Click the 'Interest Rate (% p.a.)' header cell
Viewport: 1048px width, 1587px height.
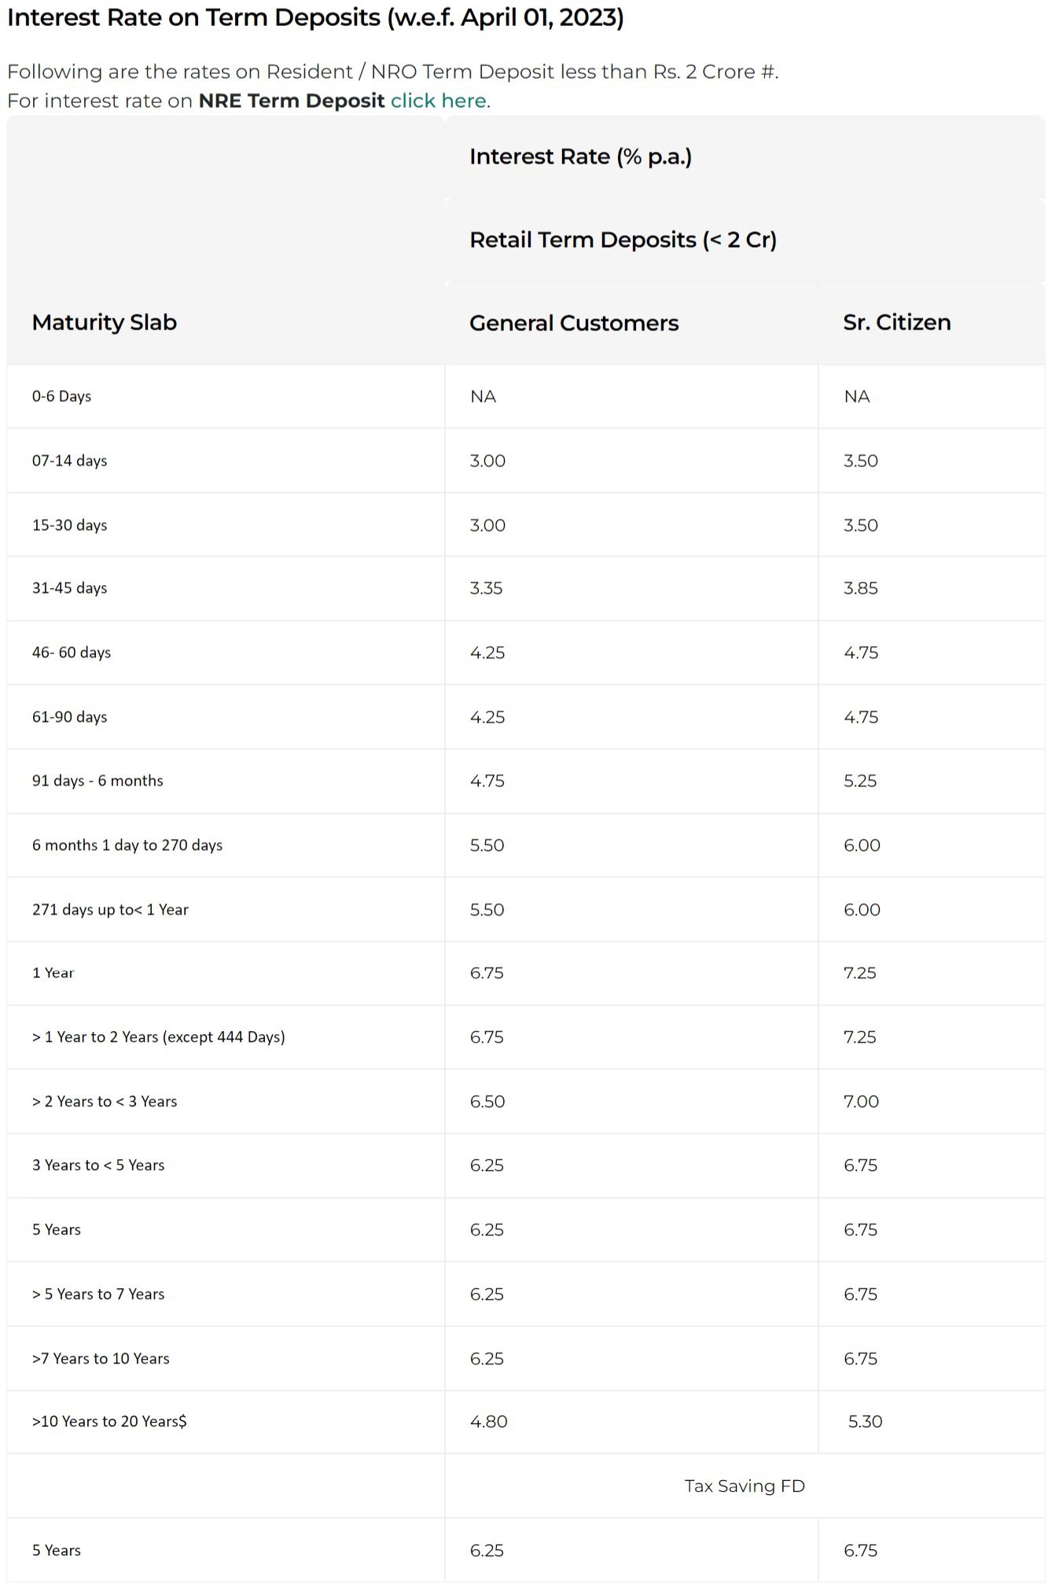(580, 156)
